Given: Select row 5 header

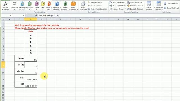Looking at the screenshot, I should click(3, 35).
